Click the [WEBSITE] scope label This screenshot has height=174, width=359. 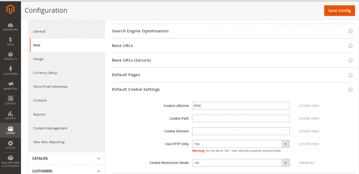point(306,163)
